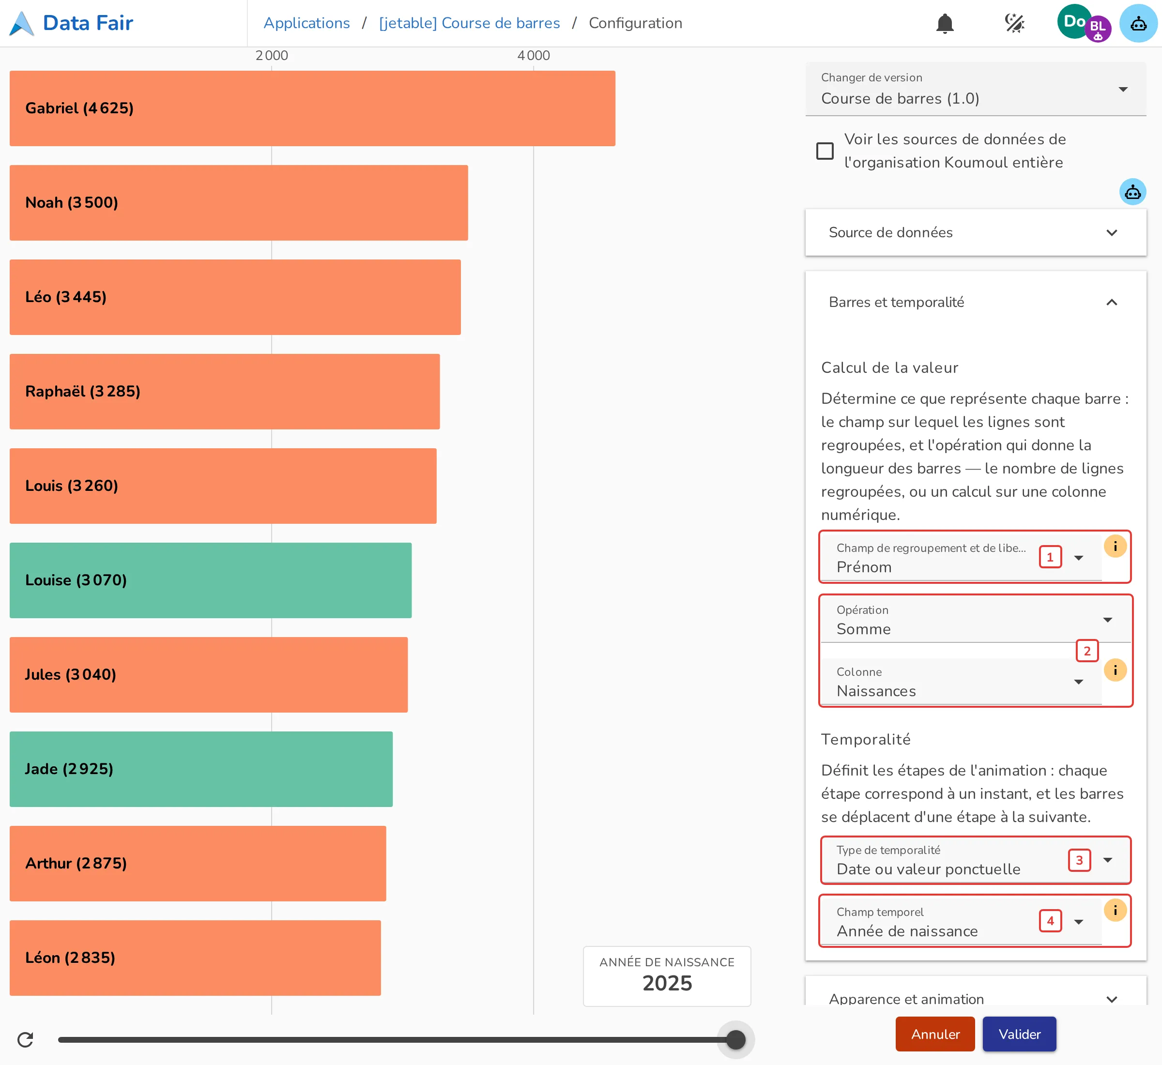Show info for Colonne field

pyautogui.click(x=1116, y=669)
